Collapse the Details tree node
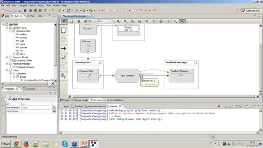This screenshot has height=148, width=263. point(14,77)
